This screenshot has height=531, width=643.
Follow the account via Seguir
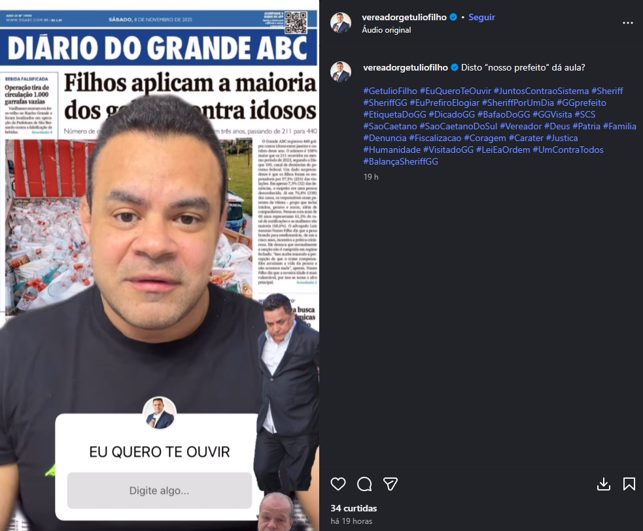pos(481,17)
